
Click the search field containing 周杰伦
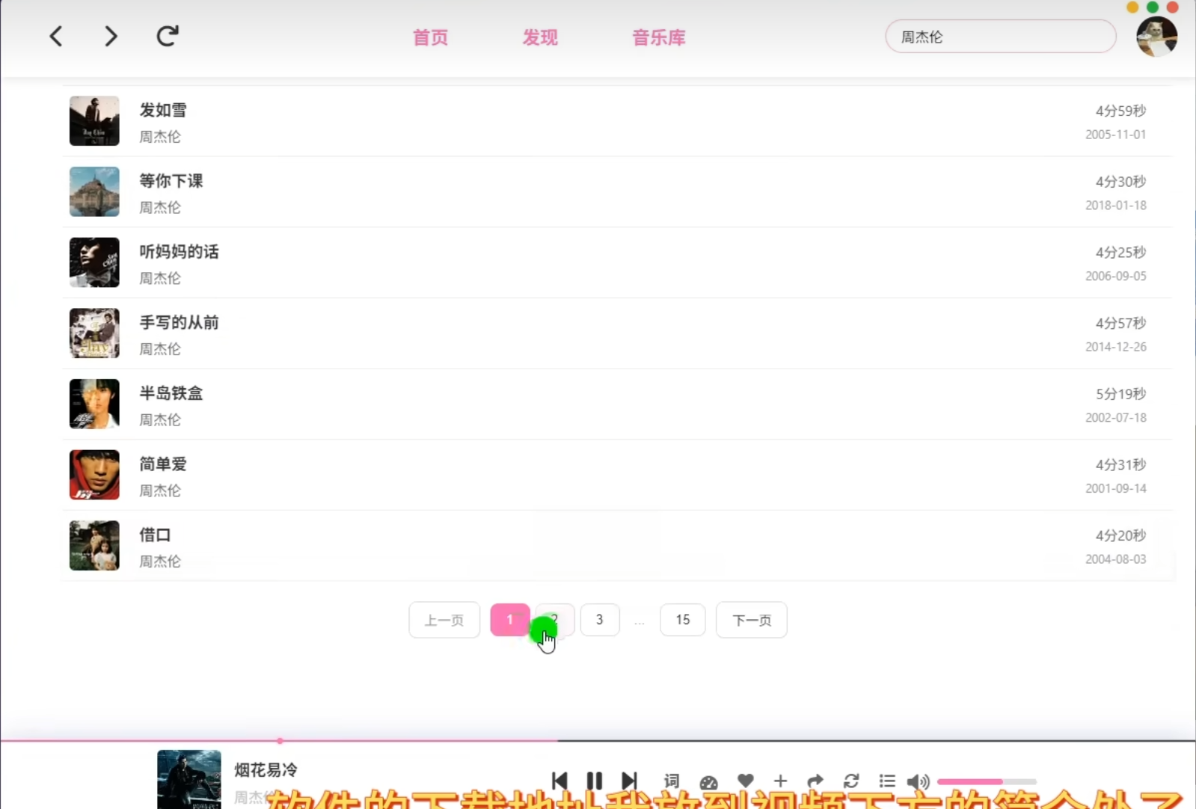pyautogui.click(x=1000, y=37)
